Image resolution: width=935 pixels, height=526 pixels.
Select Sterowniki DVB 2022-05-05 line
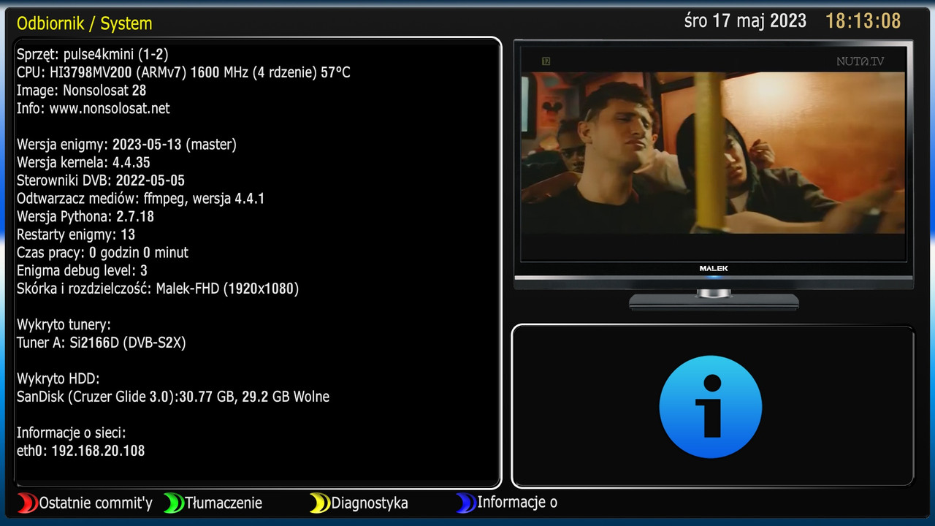tap(101, 180)
